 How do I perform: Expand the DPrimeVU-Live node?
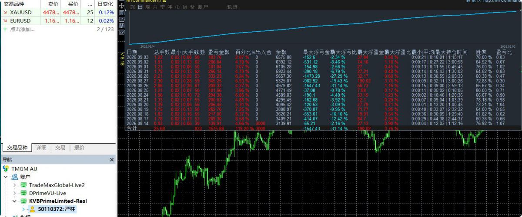pyautogui.click(x=14, y=193)
